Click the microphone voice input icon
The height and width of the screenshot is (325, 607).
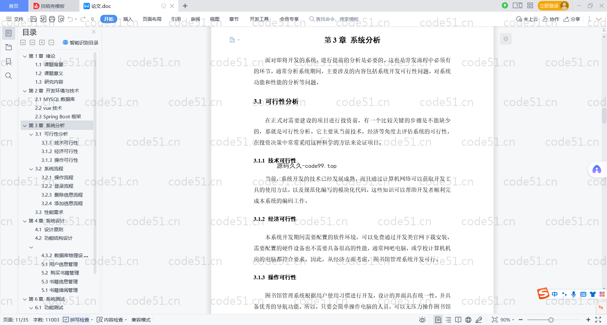point(574,294)
